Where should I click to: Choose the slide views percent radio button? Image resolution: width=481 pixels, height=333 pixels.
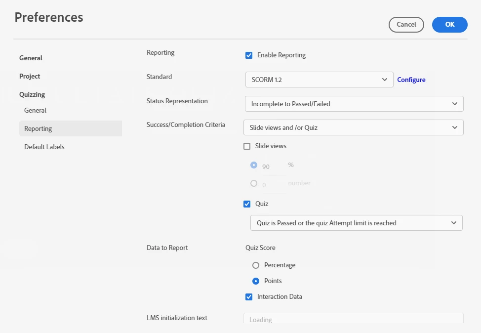(x=254, y=165)
